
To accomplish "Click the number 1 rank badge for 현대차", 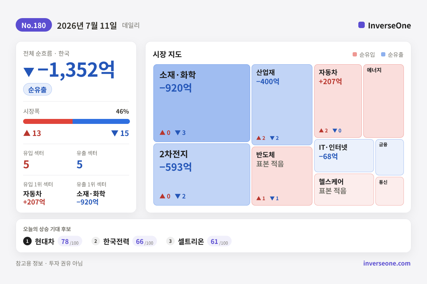I will tap(27, 241).
